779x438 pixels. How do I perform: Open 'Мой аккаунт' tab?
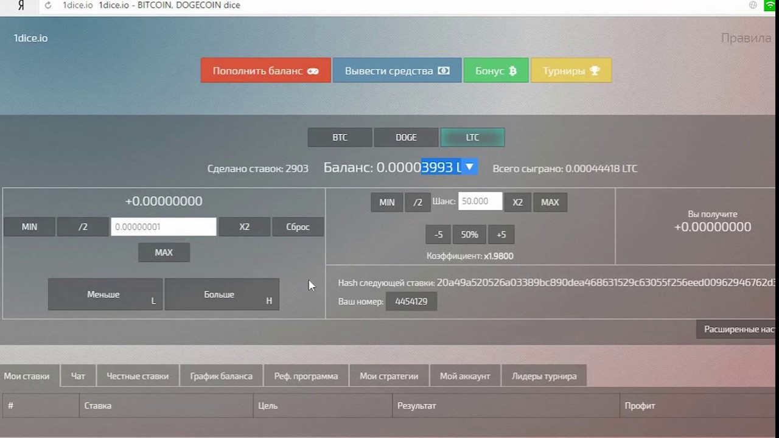(465, 376)
